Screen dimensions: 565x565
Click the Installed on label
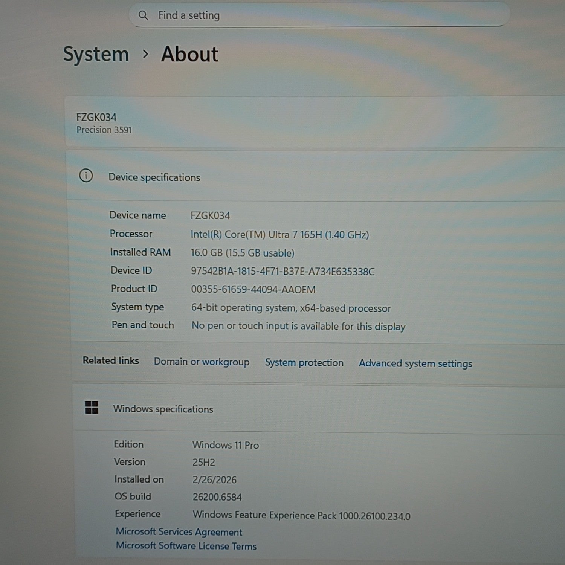pos(139,479)
